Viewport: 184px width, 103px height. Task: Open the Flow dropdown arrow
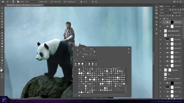(62, 2)
